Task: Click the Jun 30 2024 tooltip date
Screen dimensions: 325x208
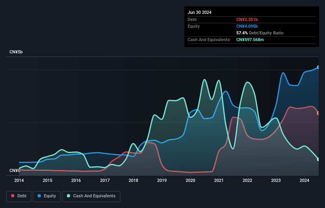Action: click(x=200, y=12)
